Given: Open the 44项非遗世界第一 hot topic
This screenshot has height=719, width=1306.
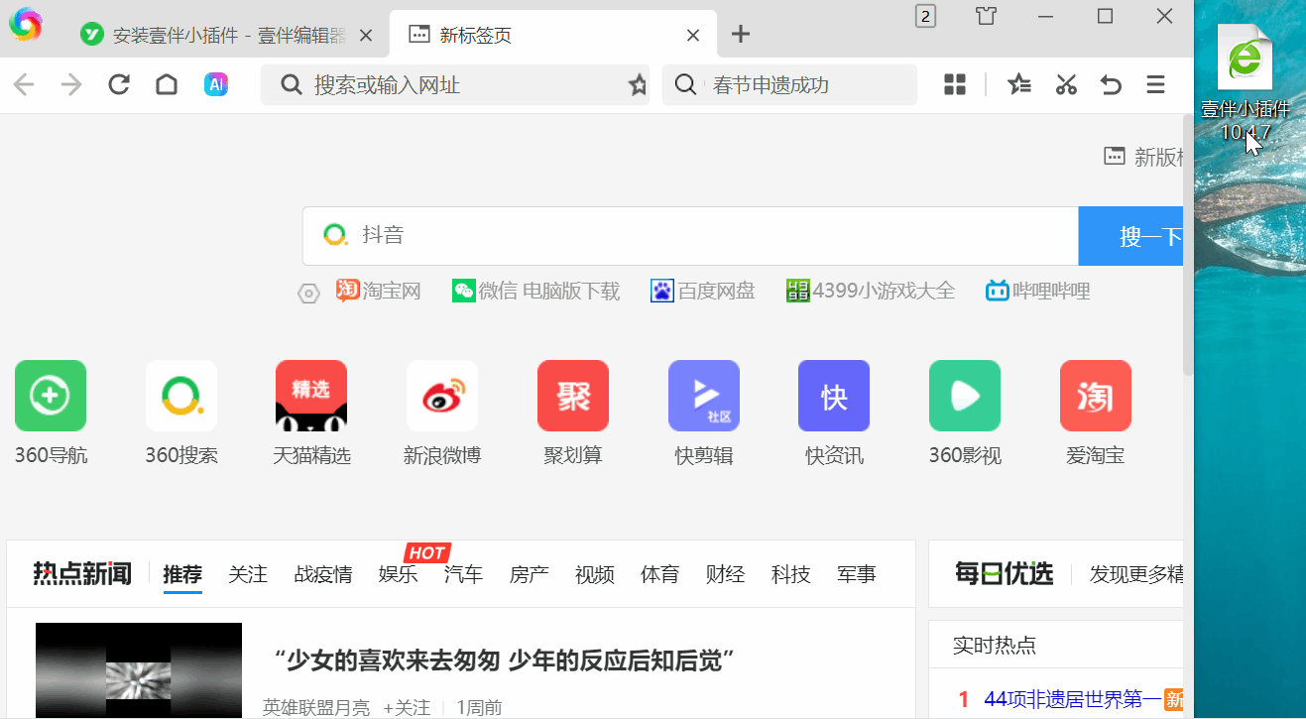Looking at the screenshot, I should point(1072,700).
